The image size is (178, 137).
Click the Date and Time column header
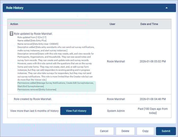pyautogui.click(x=149, y=24)
